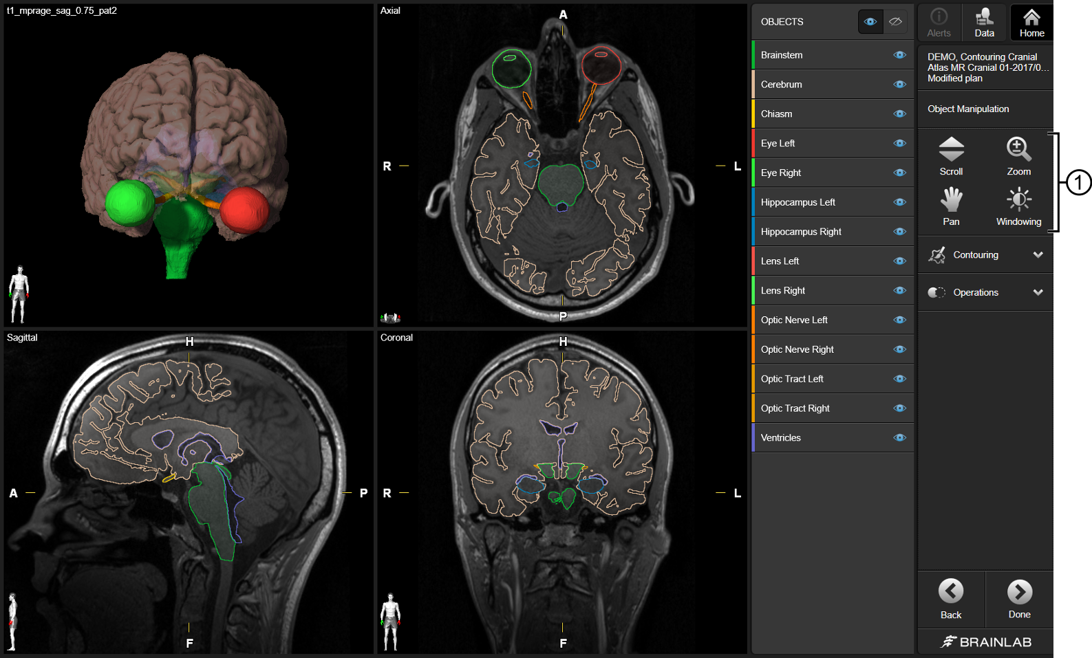Viewport: 1092px width, 658px height.
Task: Toggle visibility of Brainstem
Action: (x=899, y=55)
